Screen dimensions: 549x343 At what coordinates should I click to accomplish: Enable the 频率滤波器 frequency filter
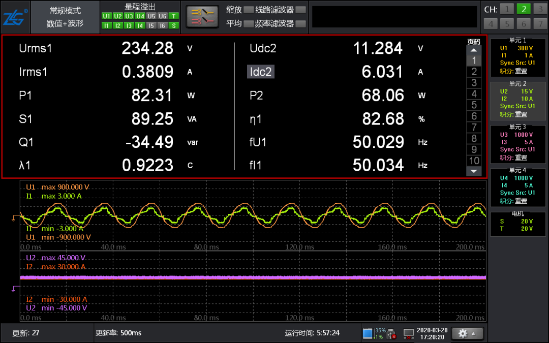pos(300,23)
